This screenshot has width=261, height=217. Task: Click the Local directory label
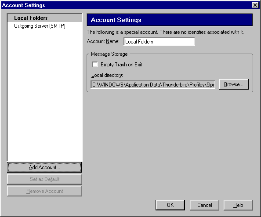[x=107, y=75]
